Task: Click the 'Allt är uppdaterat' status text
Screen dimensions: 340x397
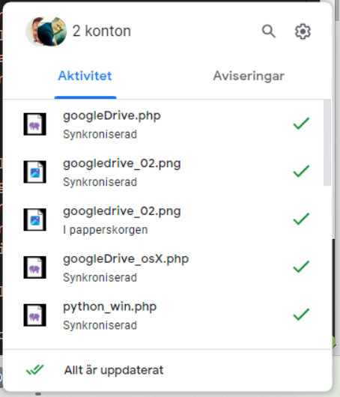Action: point(114,370)
